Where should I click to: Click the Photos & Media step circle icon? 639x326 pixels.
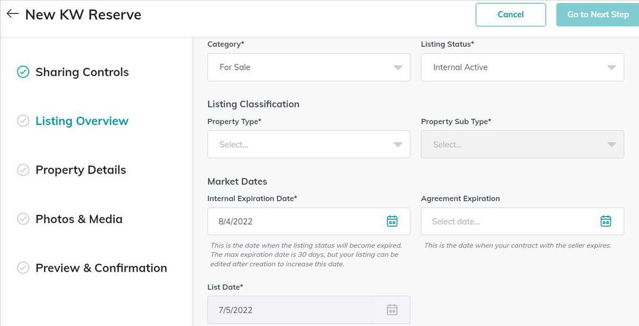click(x=23, y=219)
